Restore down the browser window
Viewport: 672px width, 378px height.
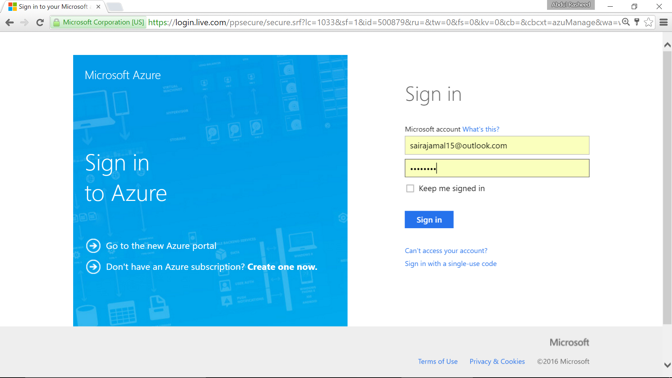click(634, 6)
